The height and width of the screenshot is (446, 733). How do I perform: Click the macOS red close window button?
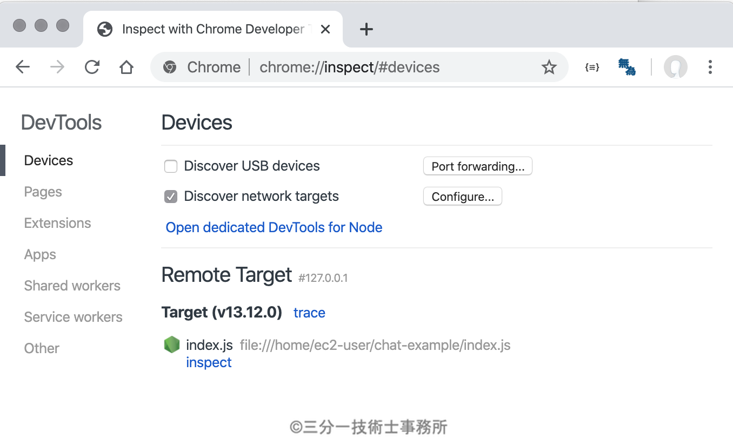tap(19, 25)
